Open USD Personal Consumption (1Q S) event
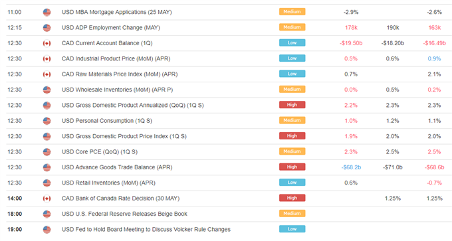Viewport: 452px width, 241px height. pos(107,121)
